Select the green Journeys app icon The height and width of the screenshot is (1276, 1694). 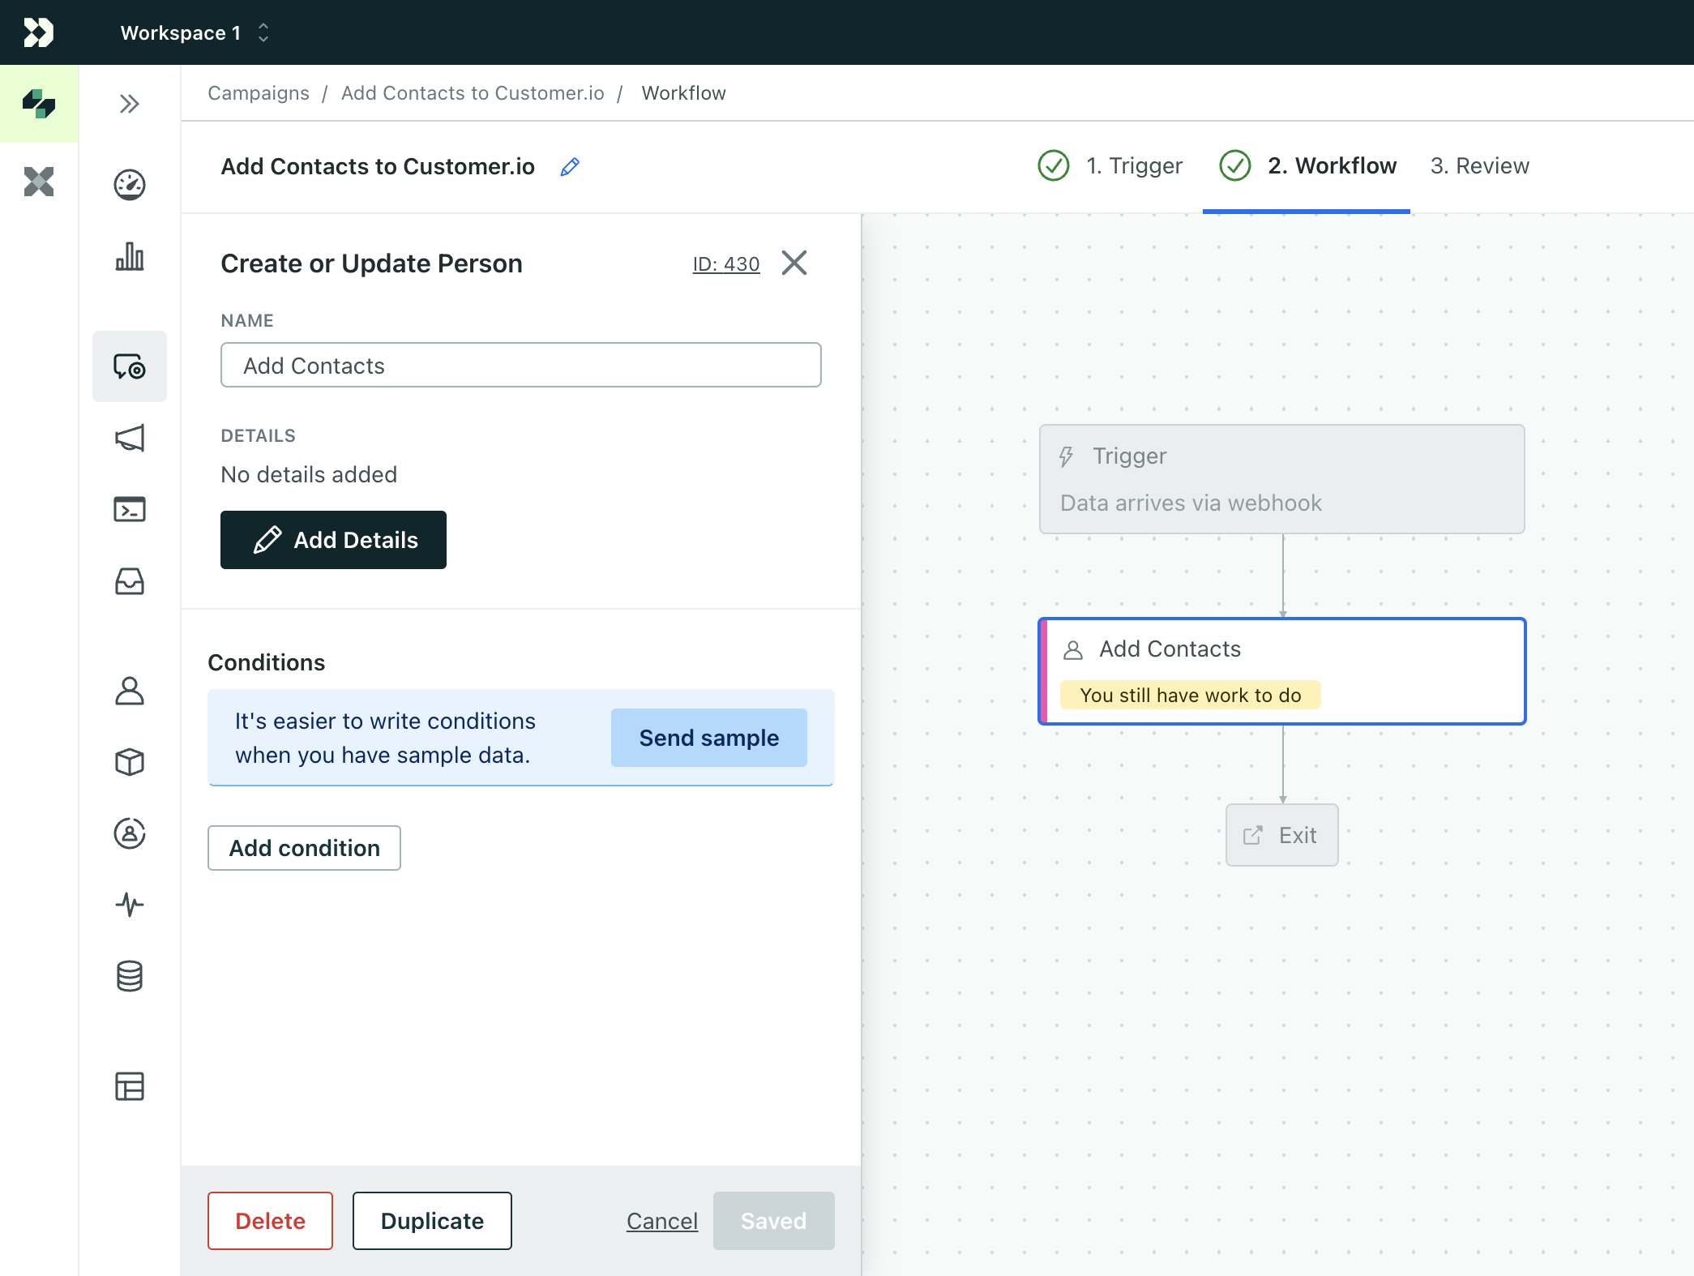click(39, 104)
